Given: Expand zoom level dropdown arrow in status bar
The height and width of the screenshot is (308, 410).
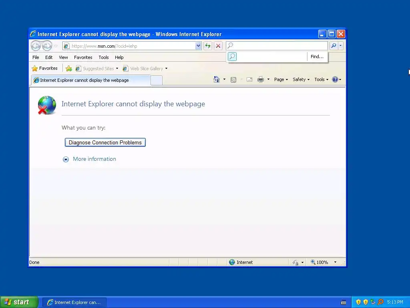Looking at the screenshot, I should coord(335,262).
